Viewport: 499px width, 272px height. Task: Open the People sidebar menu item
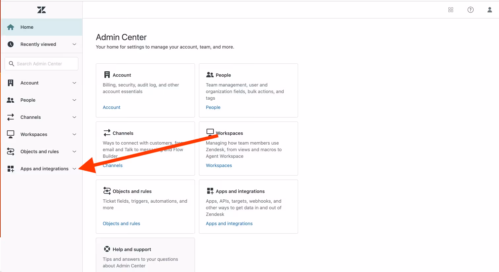coord(42,100)
